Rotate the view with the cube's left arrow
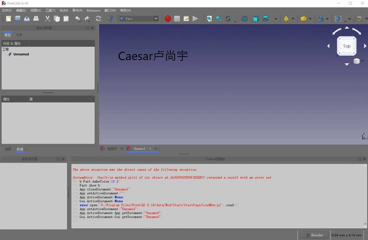This screenshot has width=368, height=240. tap(328, 46)
